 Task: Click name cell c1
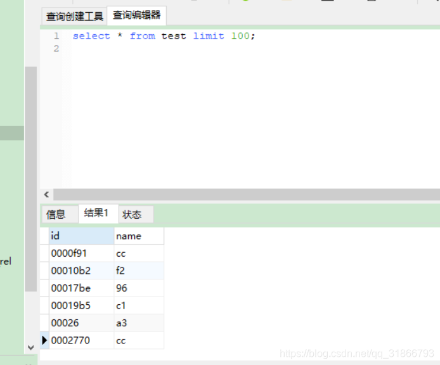pyautogui.click(x=139, y=305)
